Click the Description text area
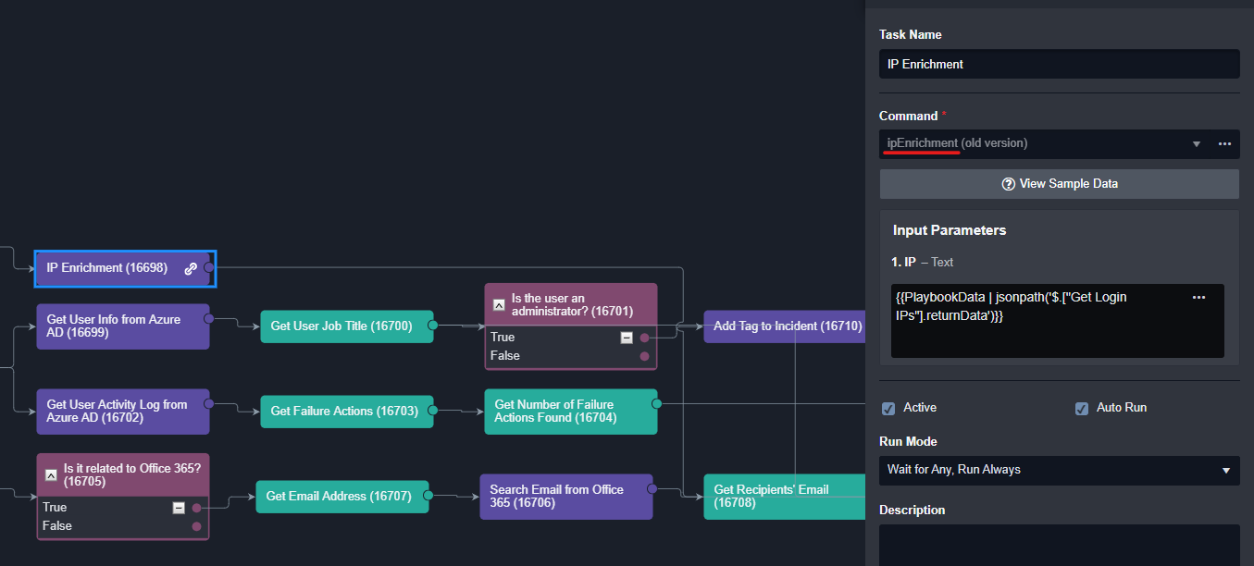The height and width of the screenshot is (566, 1254). 1059,545
